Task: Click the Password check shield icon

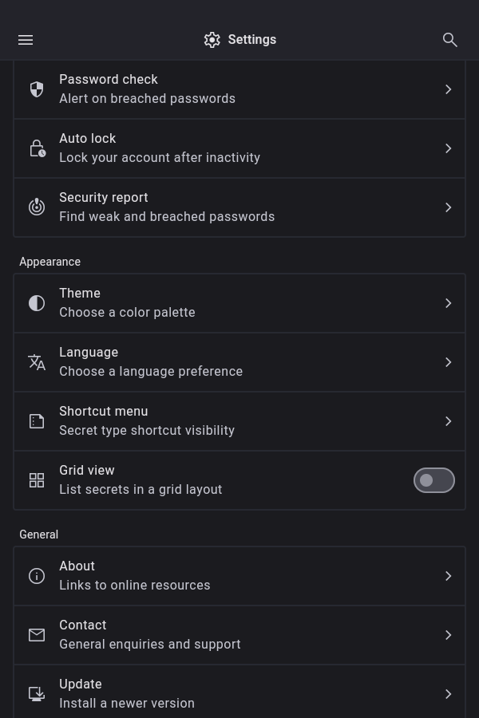Action: click(37, 89)
